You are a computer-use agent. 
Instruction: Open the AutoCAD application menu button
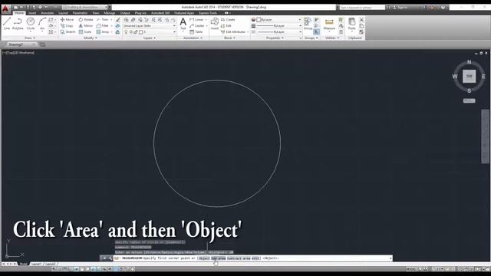coord(5,9)
